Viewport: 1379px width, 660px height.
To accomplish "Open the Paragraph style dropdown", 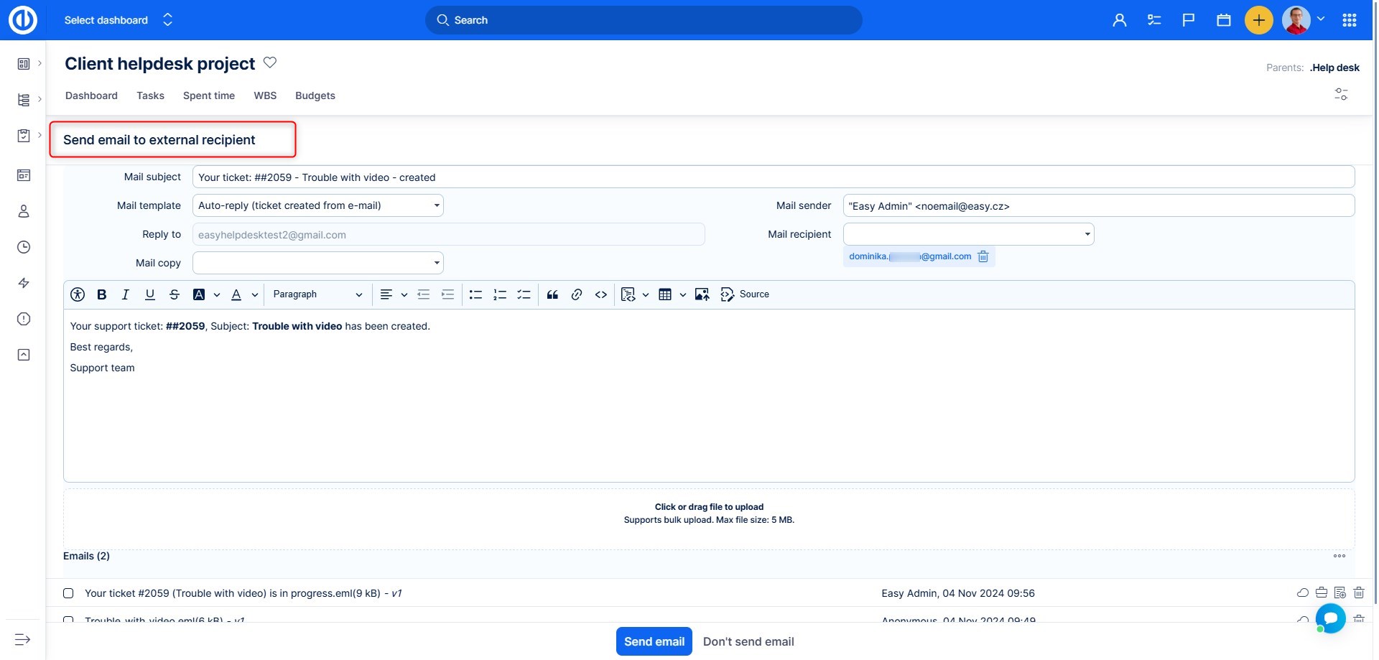I will [x=317, y=294].
